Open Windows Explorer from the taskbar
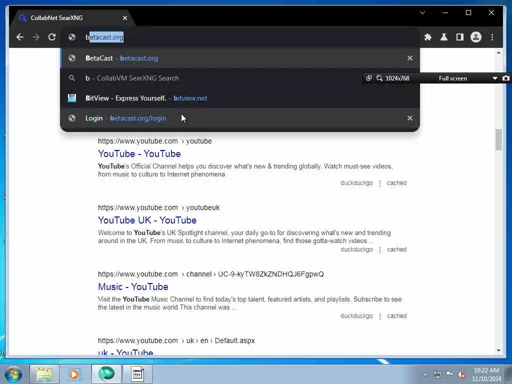This screenshot has width=512, height=384. click(x=44, y=374)
